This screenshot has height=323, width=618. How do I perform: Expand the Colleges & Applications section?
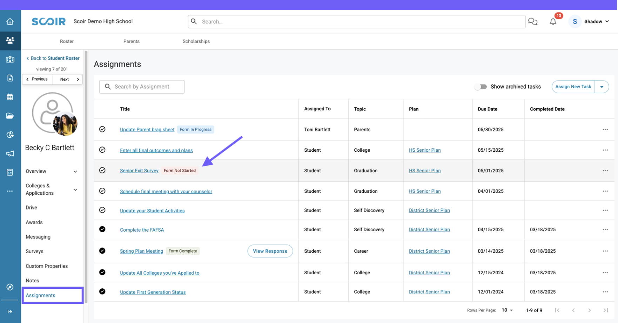(x=75, y=189)
